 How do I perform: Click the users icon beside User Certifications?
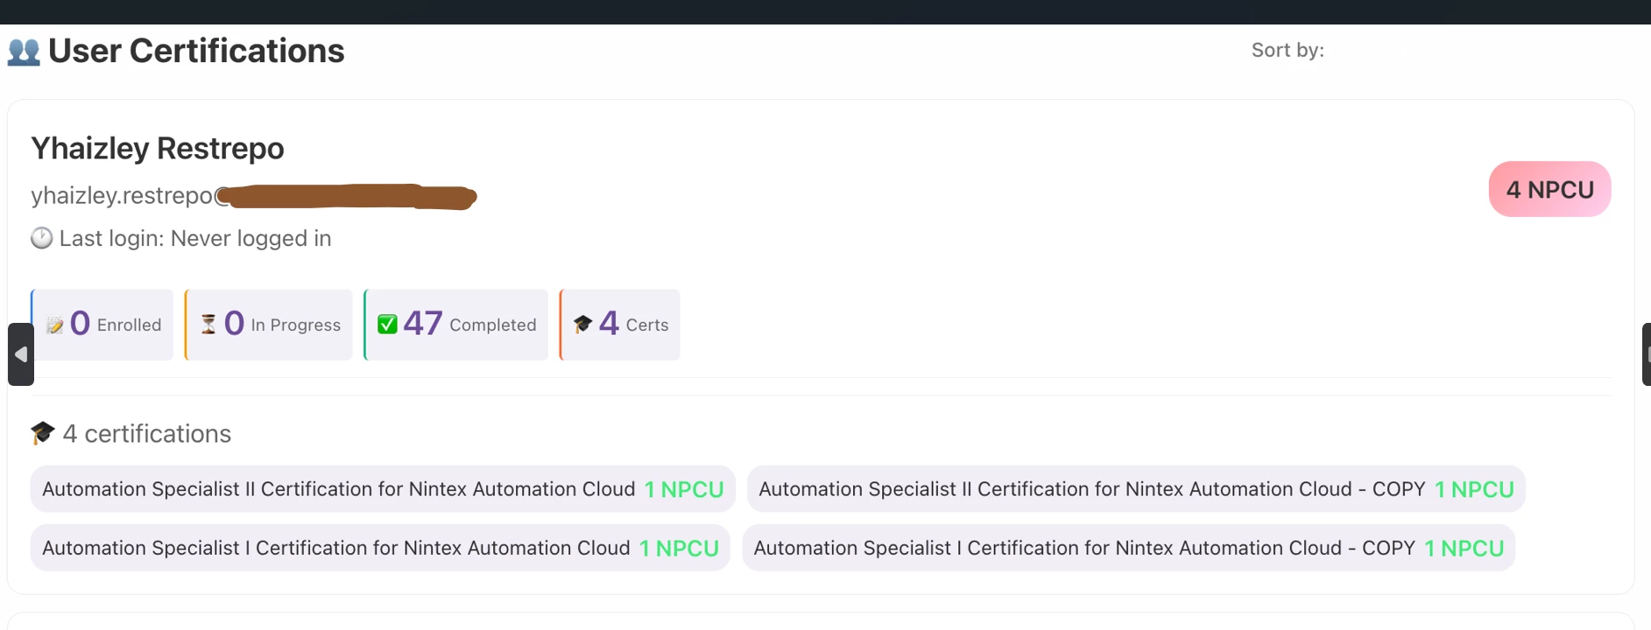24,52
